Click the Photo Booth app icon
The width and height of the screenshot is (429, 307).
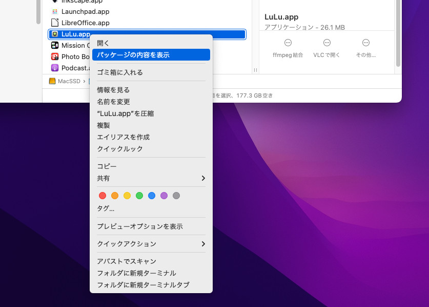point(55,57)
